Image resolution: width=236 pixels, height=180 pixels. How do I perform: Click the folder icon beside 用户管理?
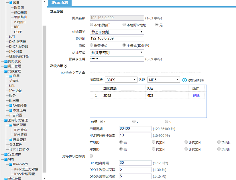click(6, 66)
